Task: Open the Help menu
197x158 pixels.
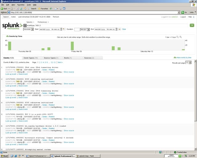Action: (x=35, y=5)
